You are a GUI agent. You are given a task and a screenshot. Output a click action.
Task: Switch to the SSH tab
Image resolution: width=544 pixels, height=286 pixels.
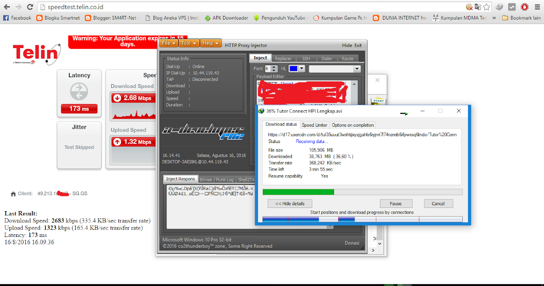coord(306,59)
